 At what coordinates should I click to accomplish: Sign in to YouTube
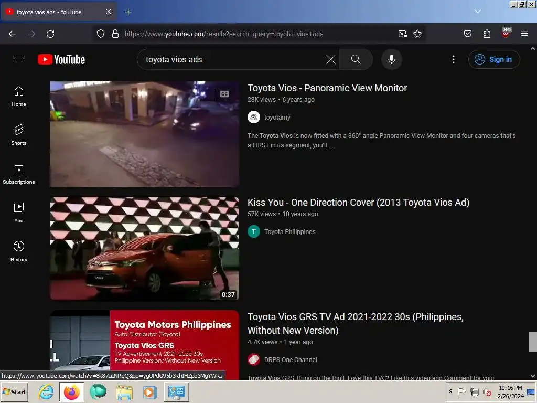click(x=494, y=59)
